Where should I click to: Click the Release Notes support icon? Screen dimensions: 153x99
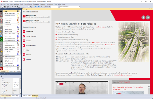[x=24, y=31]
